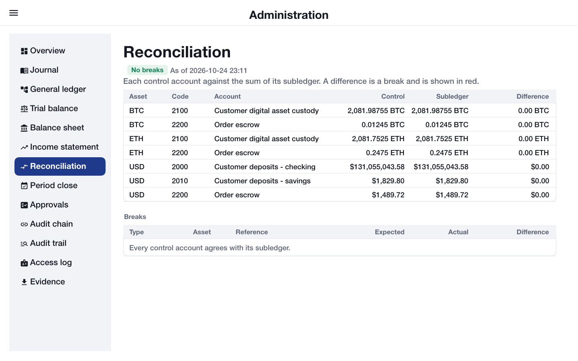Click control value 0.01245 BTC
This screenshot has width=578, height=361.
point(383,125)
